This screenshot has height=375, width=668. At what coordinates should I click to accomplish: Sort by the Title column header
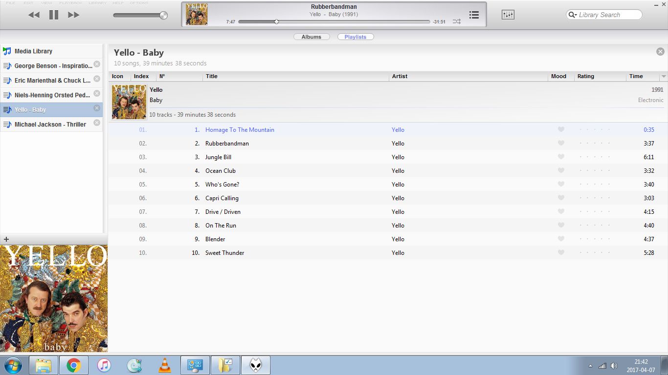296,76
